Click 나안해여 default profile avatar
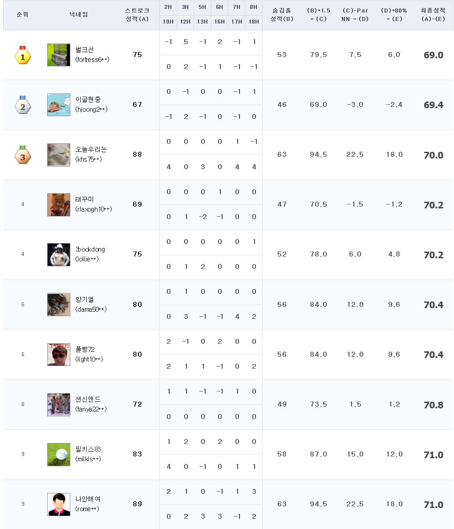The width and height of the screenshot is (454, 529). click(59, 505)
